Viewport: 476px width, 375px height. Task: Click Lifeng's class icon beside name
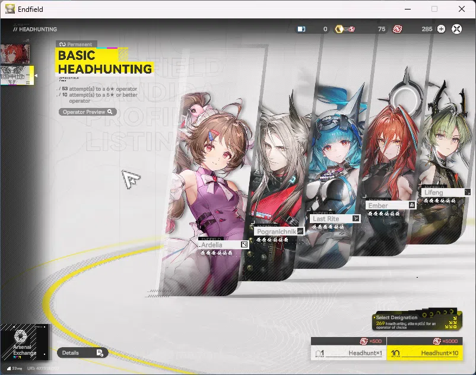(x=468, y=192)
